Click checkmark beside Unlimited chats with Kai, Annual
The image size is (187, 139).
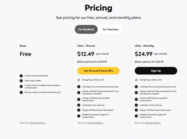click(x=79, y=105)
